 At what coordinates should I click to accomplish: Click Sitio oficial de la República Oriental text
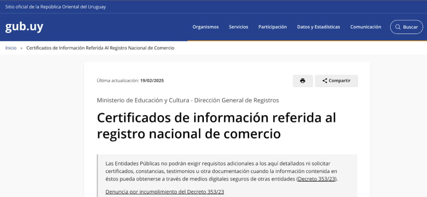(56, 7)
